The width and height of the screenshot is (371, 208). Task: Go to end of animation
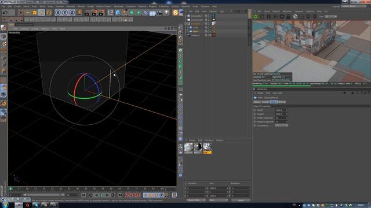pos(120,195)
